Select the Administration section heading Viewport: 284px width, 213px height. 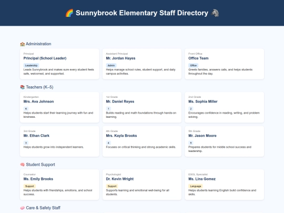[x=38, y=44]
